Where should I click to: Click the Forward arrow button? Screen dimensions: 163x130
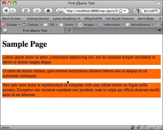(13, 11)
